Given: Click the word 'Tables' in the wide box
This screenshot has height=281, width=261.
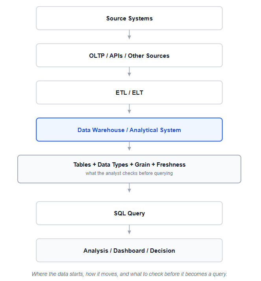Looking at the screenshot, I should (82, 165).
